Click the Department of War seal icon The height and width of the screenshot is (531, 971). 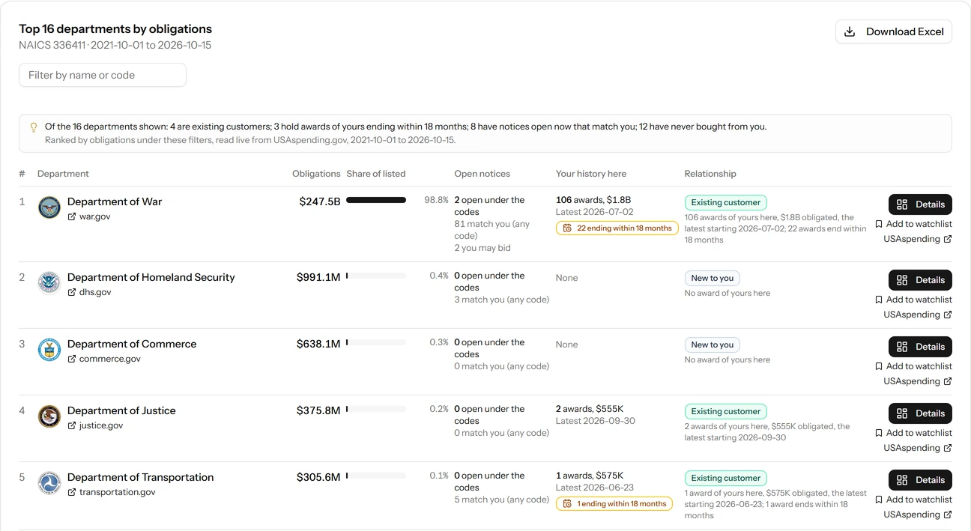tap(49, 207)
